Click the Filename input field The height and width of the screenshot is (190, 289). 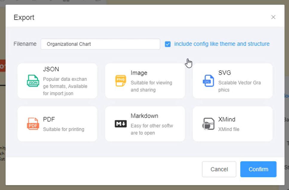pos(100,44)
